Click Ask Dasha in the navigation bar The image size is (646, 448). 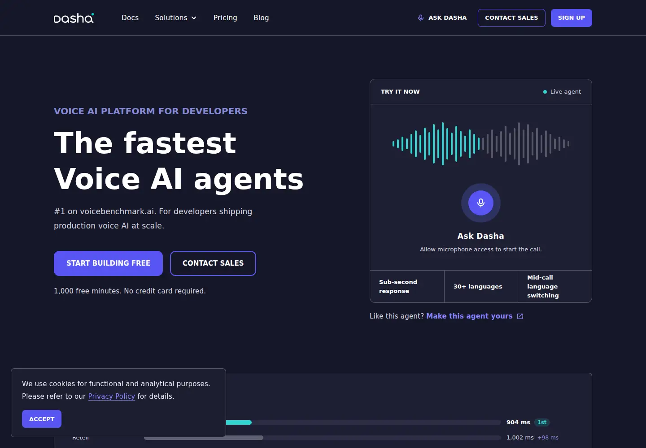(442, 18)
